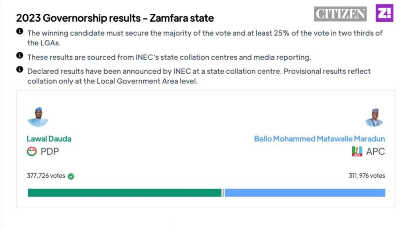Click the PDP party label text
The width and height of the screenshot is (411, 228).
pos(50,152)
